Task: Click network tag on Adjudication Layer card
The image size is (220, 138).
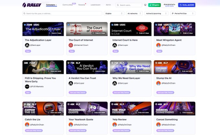Action: [28, 51]
